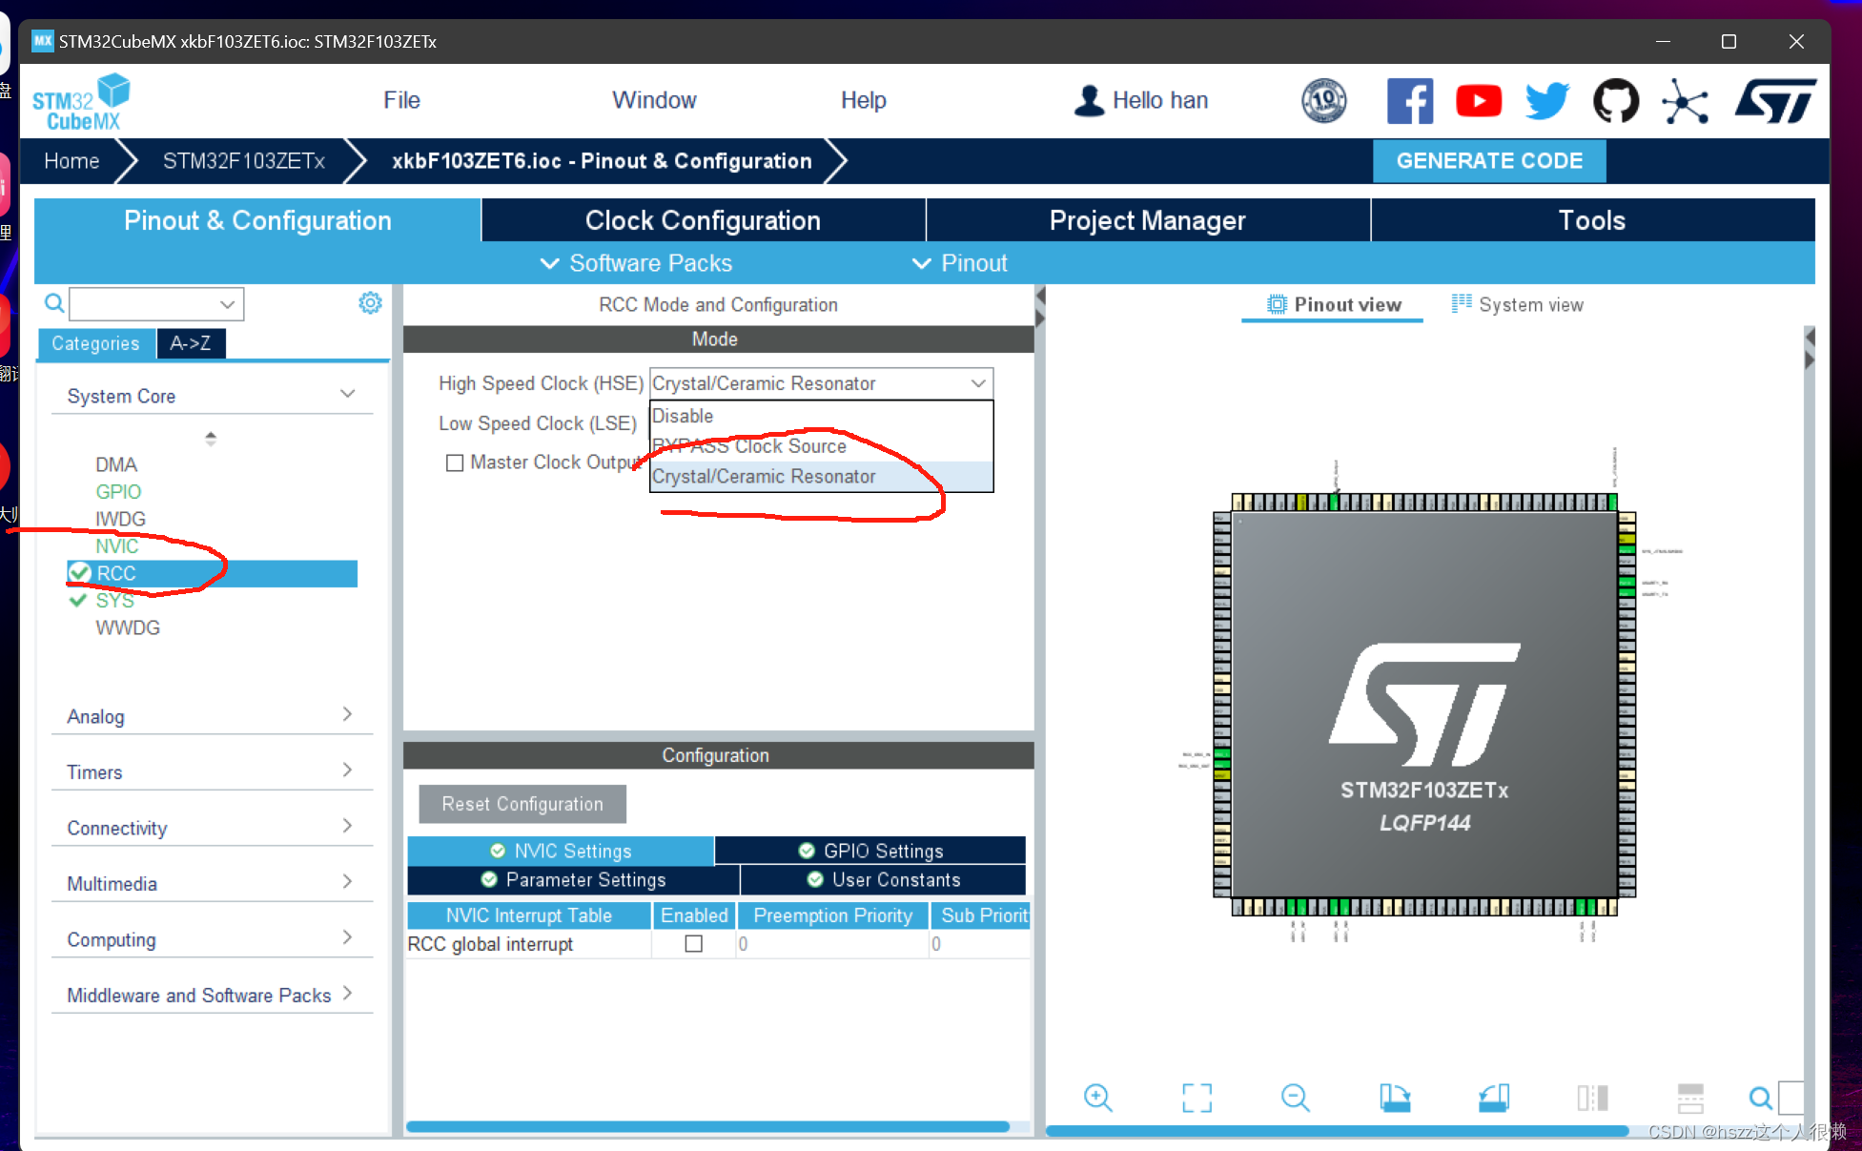The width and height of the screenshot is (1862, 1151).
Task: Enable the RCC global interrupt checkbox
Action: tap(694, 943)
